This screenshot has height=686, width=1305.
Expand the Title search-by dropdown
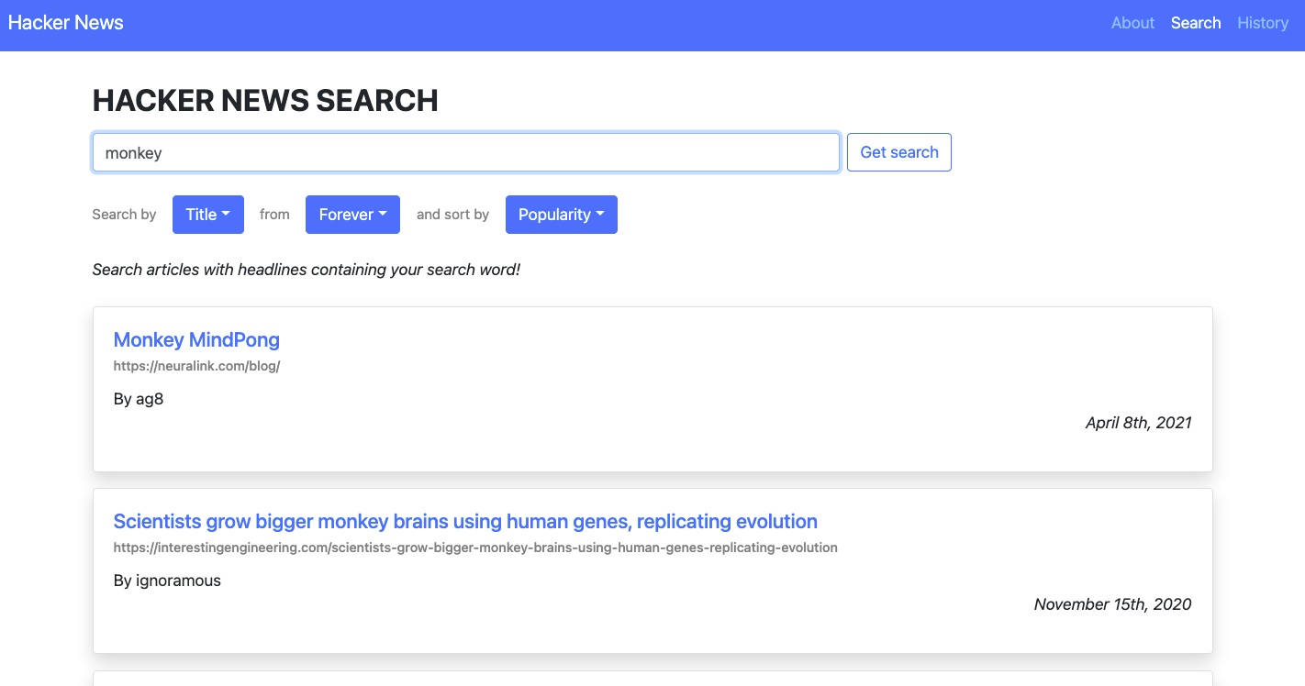point(207,215)
